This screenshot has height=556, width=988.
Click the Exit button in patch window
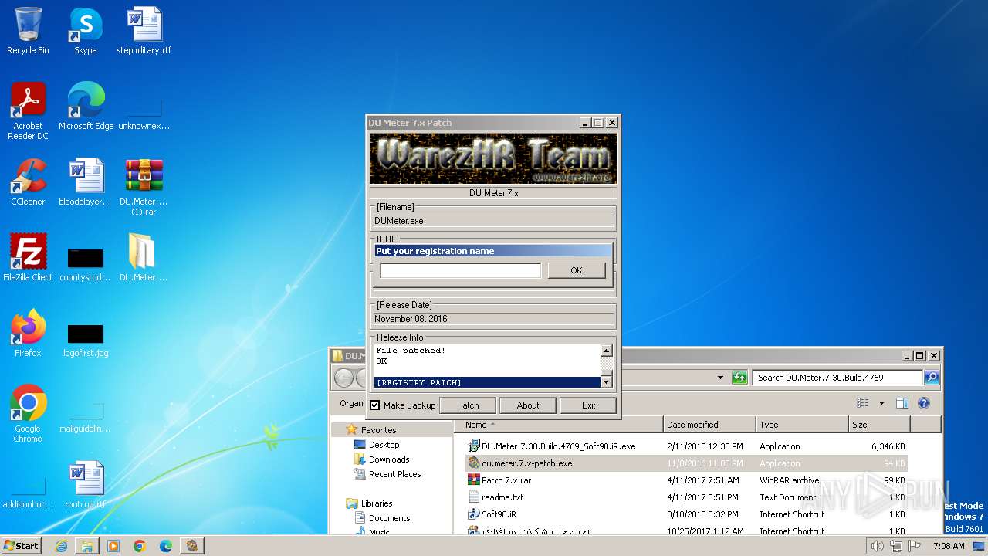[588, 405]
